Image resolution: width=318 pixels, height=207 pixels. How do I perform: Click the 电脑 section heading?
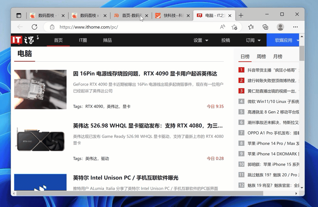[25, 53]
